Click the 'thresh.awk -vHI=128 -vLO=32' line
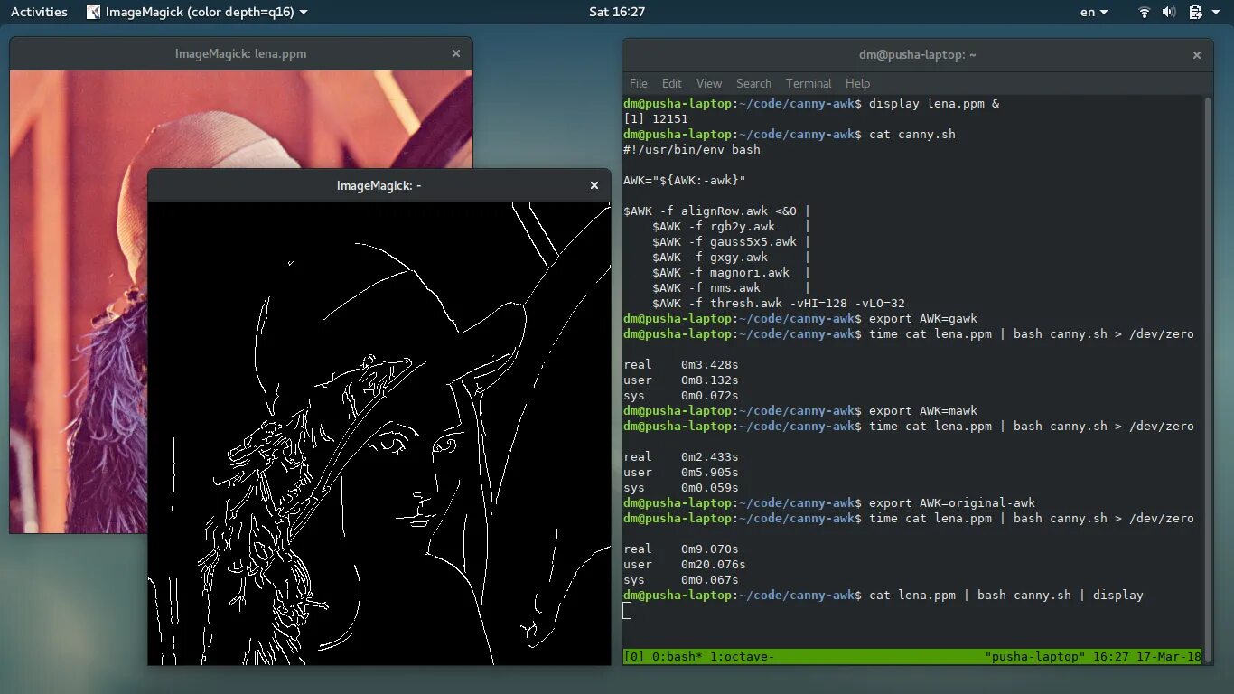The image size is (1234, 694). coord(779,304)
